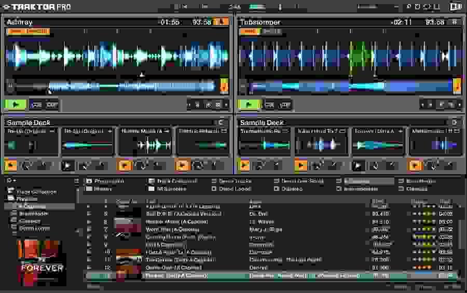
Task: Click loop size left arrow on Deck A
Action: (x=188, y=105)
